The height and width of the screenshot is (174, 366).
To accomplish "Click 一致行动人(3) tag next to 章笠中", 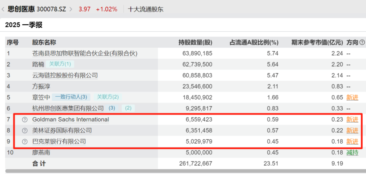I will [x=71, y=97].
